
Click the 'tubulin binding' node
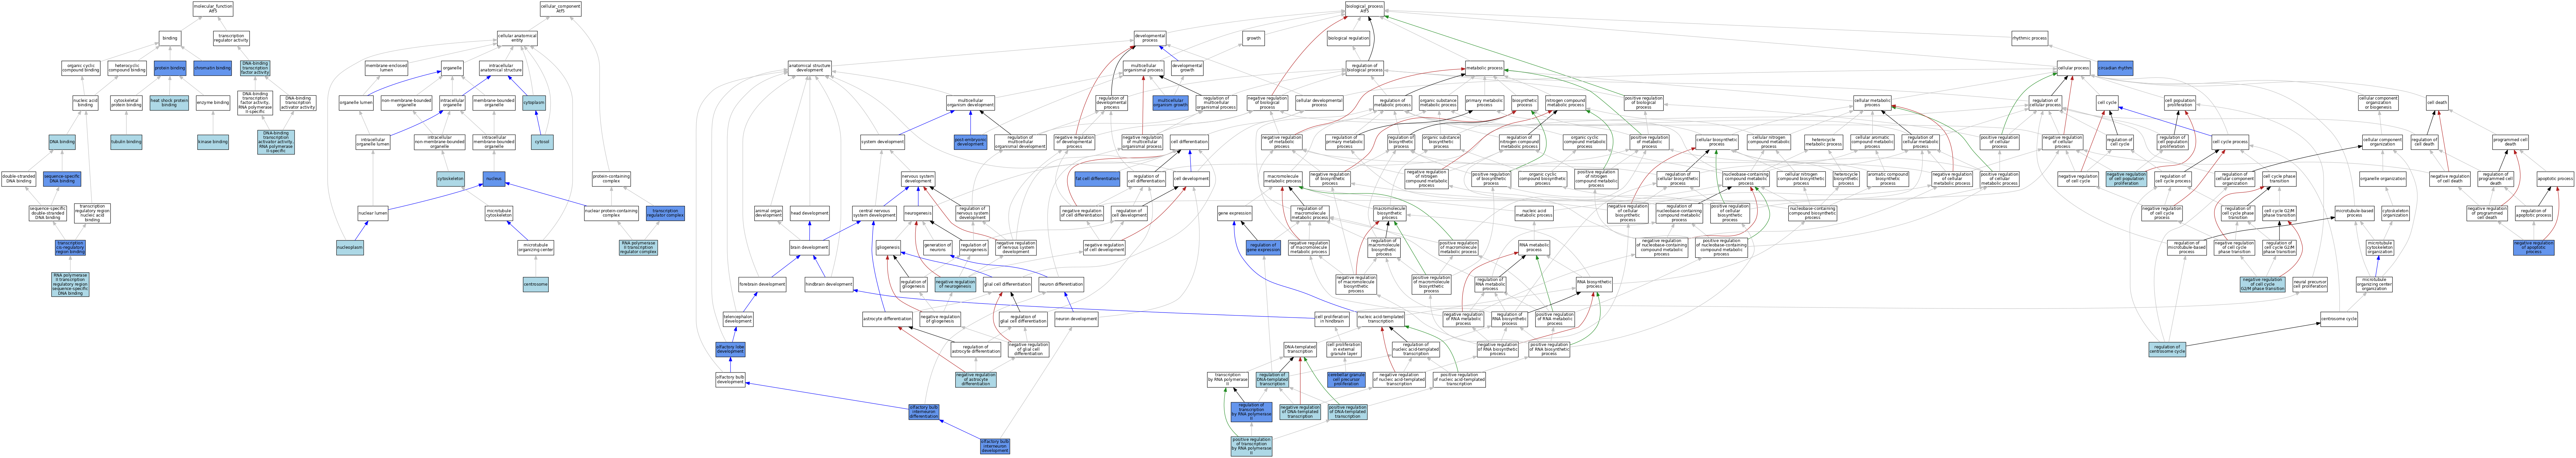coord(126,142)
